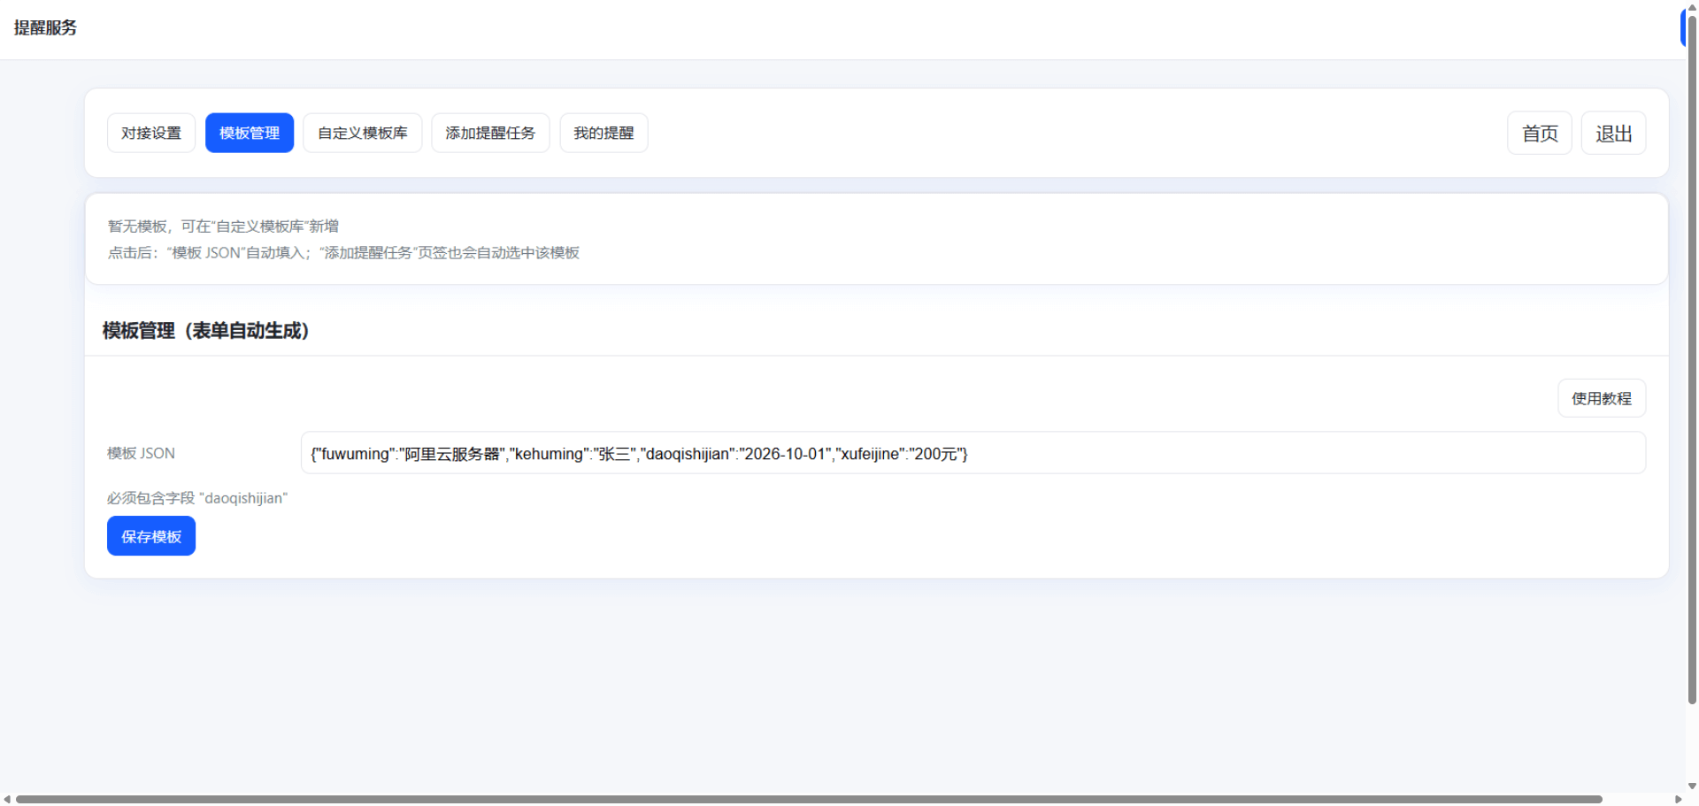
Task: Click the horizontal scrollbar right arrow
Action: click(1676, 798)
